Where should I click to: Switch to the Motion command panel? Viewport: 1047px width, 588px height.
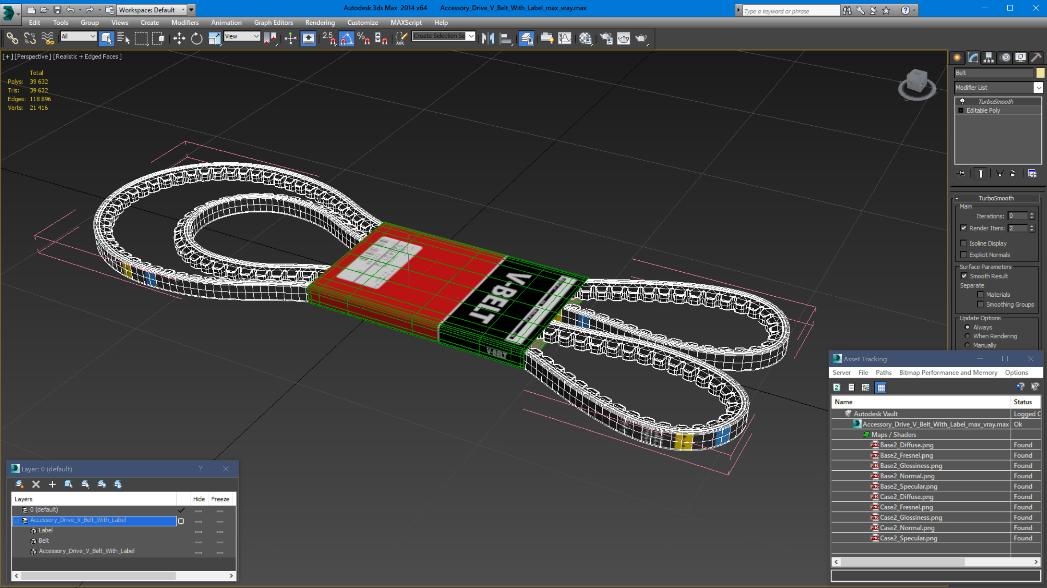click(1005, 58)
